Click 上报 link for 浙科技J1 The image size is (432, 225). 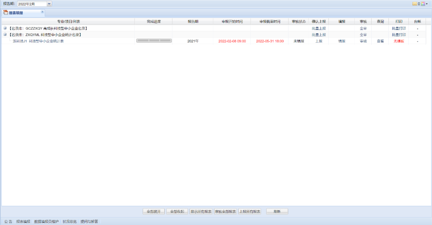point(319,41)
